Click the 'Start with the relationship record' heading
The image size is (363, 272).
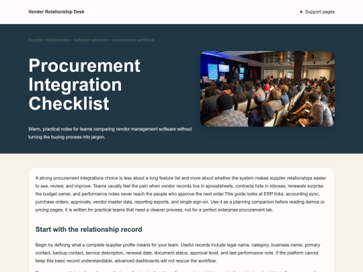tap(89, 230)
